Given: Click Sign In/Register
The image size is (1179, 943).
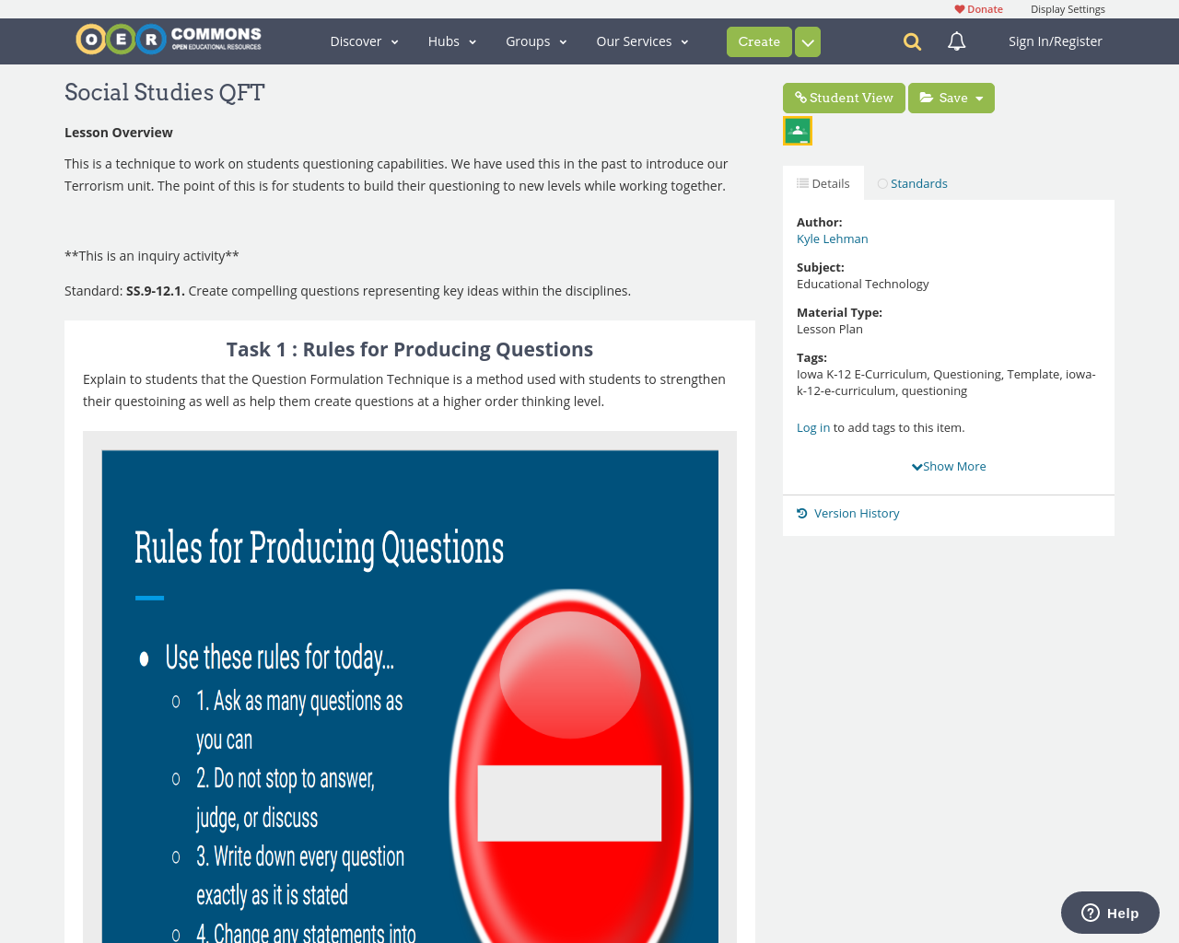Looking at the screenshot, I should click(x=1056, y=40).
